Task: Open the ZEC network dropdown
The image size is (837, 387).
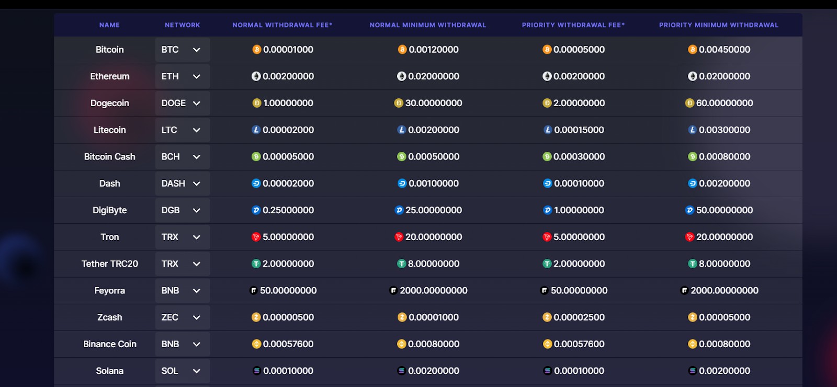Action: point(183,317)
